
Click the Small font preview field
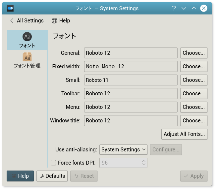(x=131, y=80)
